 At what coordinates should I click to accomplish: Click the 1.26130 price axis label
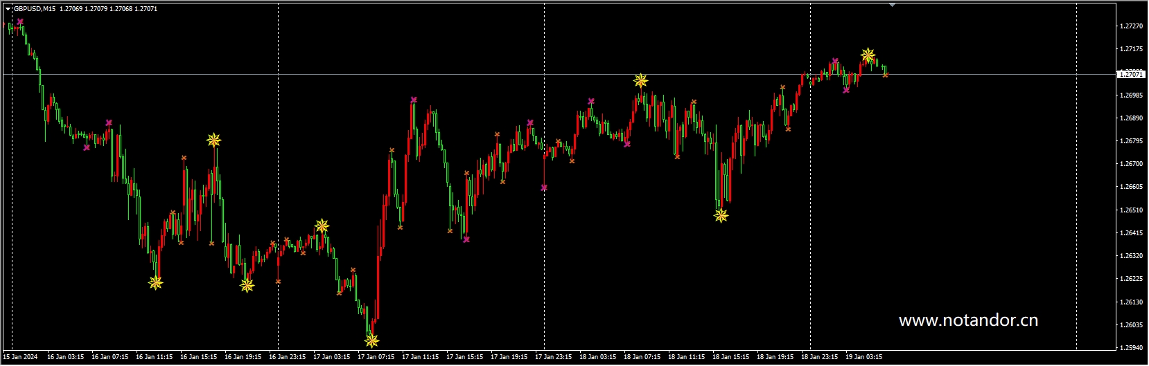point(1131,302)
